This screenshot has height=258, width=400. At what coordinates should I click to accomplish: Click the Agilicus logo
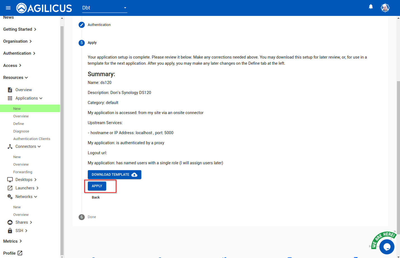[x=44, y=8]
